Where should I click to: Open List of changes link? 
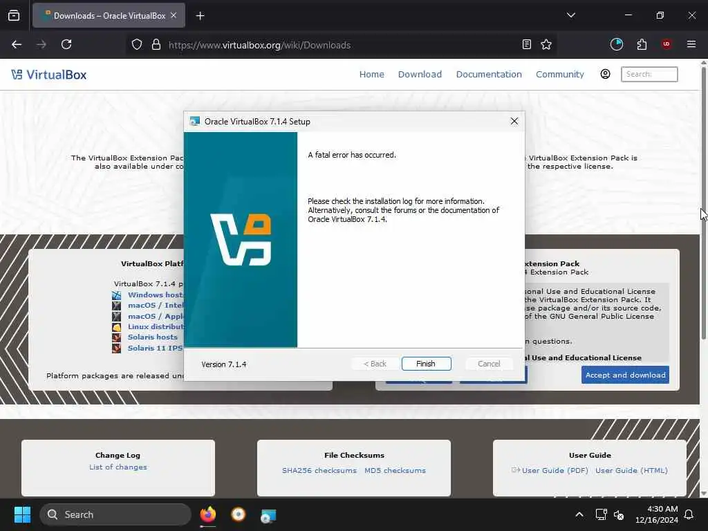point(118,467)
